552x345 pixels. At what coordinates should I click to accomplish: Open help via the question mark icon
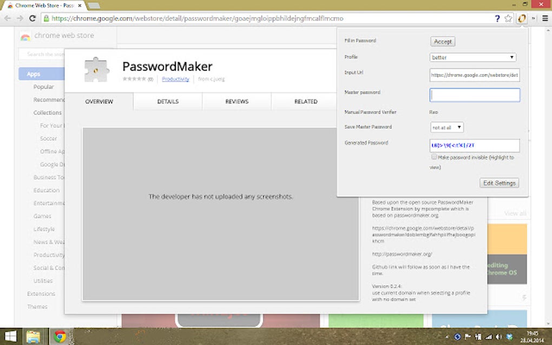(497, 18)
